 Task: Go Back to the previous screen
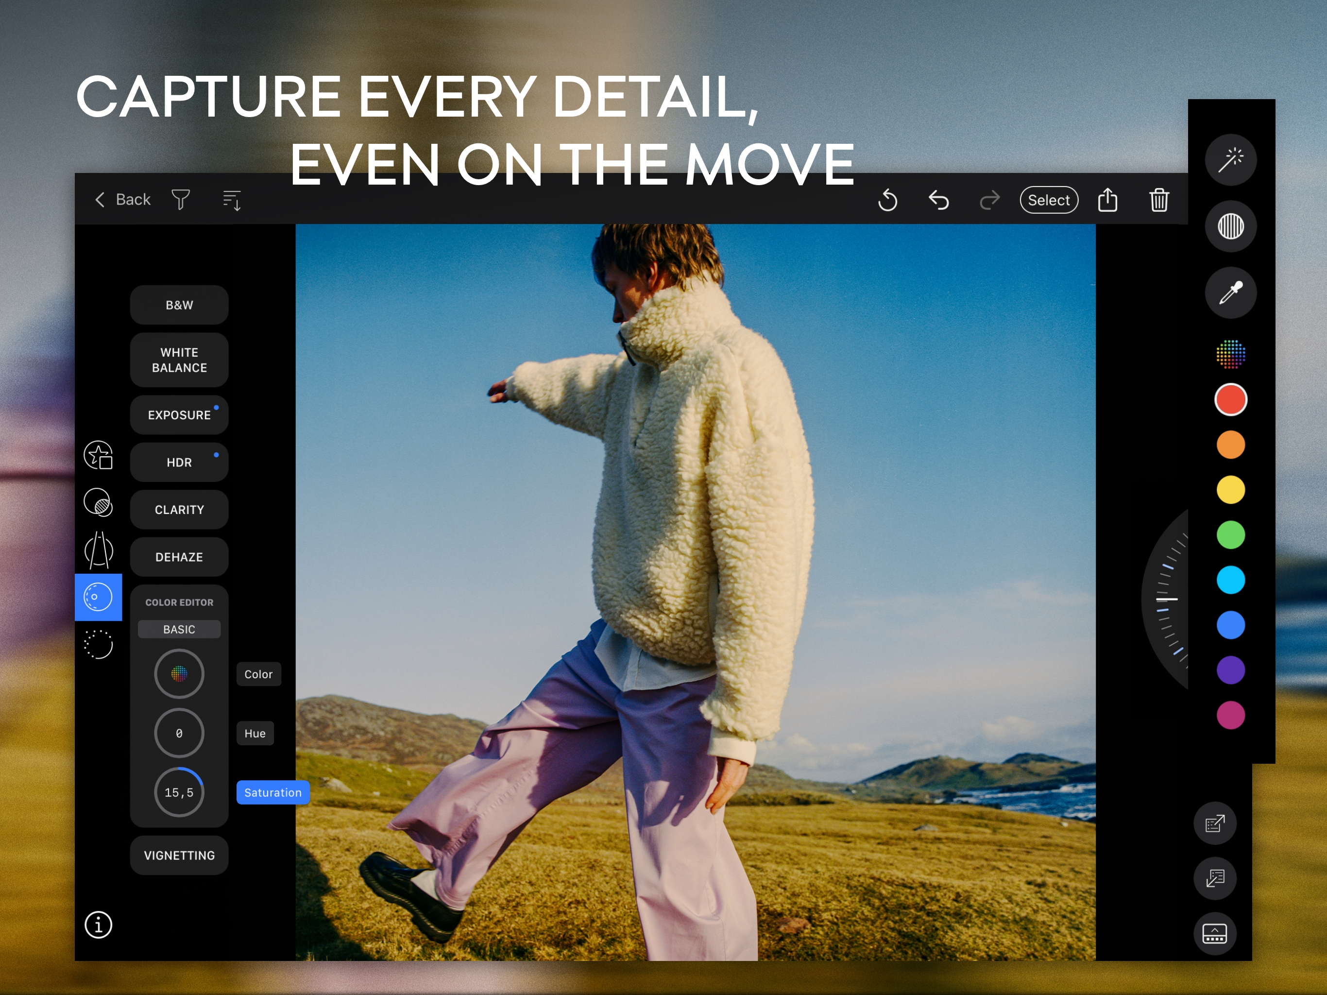point(123,199)
